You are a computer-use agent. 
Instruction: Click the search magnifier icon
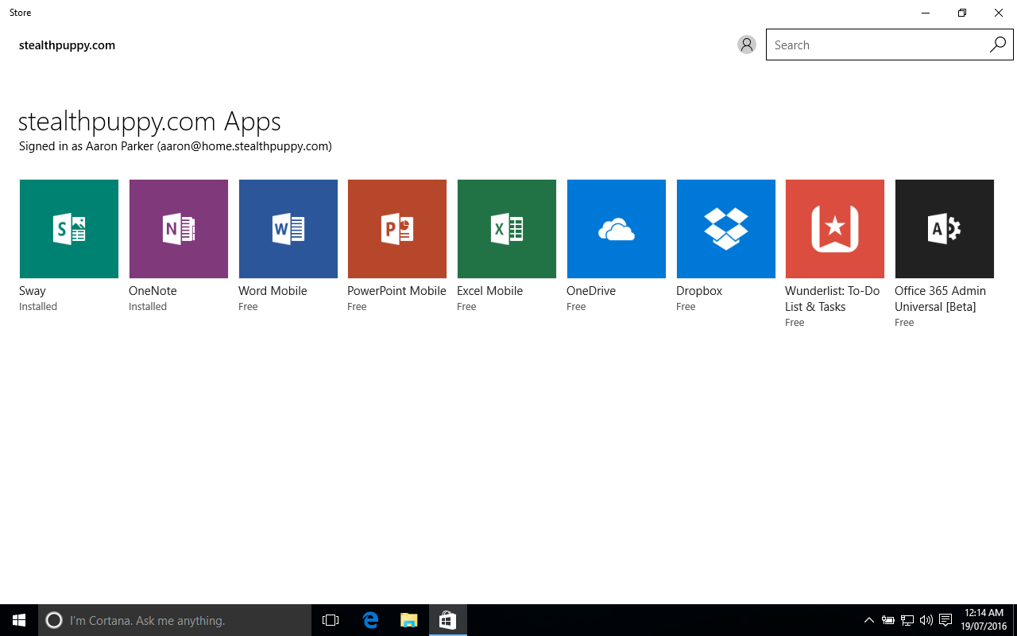(997, 45)
